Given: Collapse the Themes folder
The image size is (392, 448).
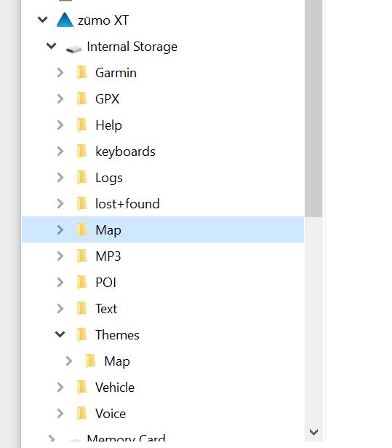Looking at the screenshot, I should point(60,334).
